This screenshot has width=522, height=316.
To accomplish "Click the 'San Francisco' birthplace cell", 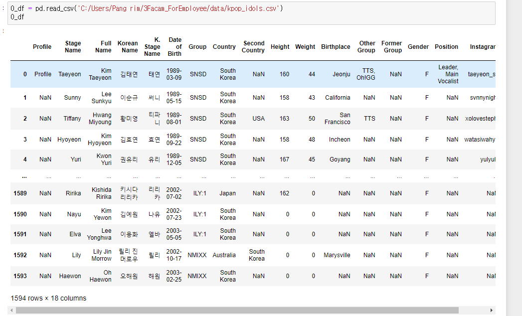I will click(338, 119).
